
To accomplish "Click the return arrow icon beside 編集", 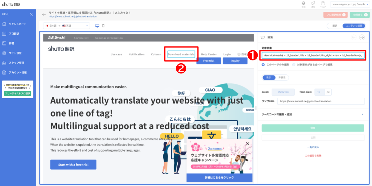I will [x=263, y=37].
